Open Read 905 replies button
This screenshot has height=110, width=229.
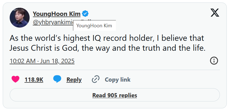115,95
